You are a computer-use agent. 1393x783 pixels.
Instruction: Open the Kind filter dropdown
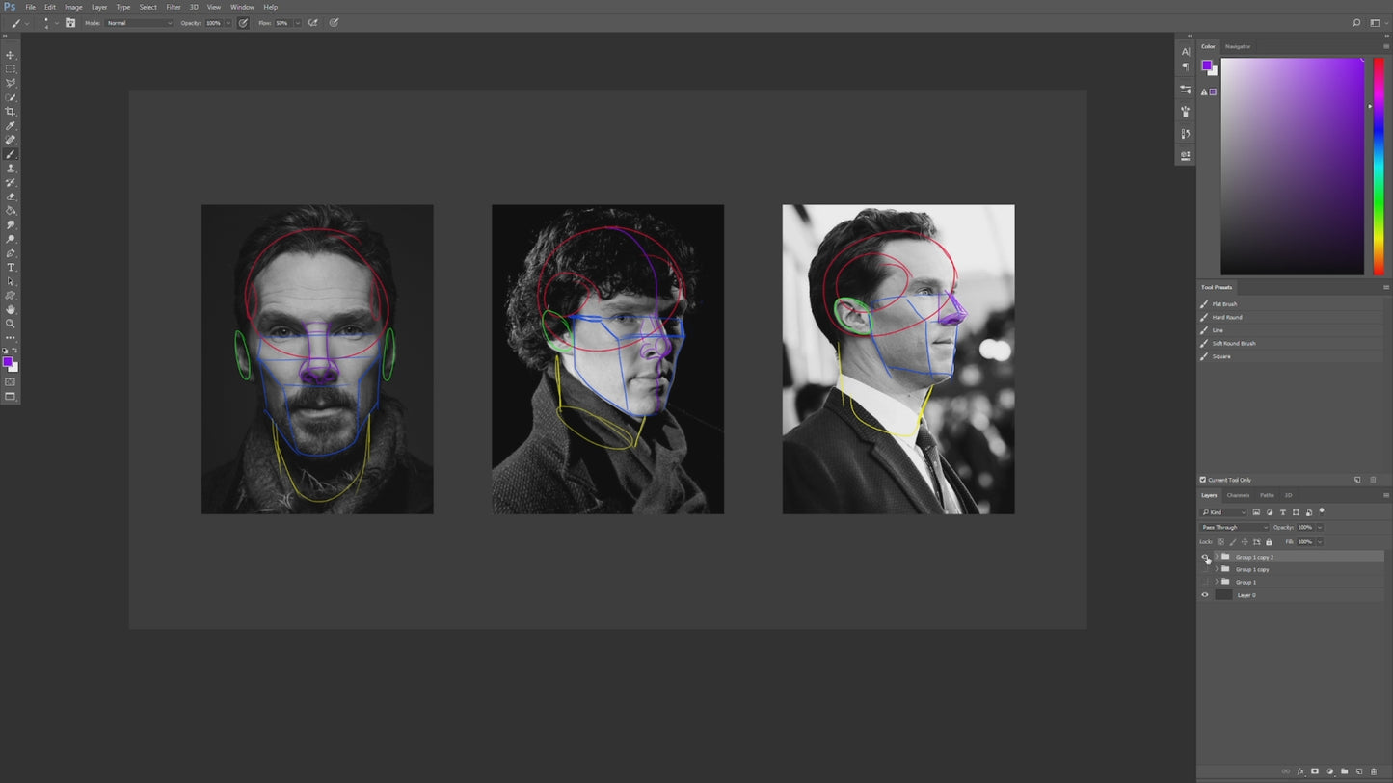click(x=1224, y=511)
